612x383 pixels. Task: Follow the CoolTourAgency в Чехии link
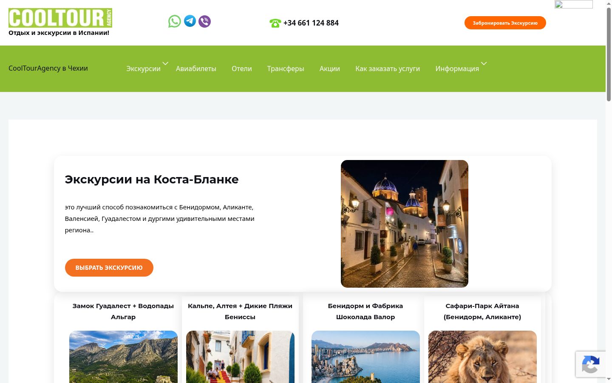click(x=48, y=68)
